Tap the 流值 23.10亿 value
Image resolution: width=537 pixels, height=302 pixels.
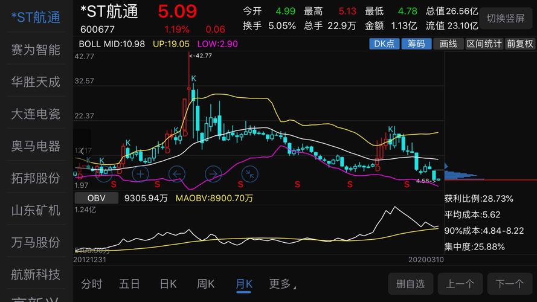click(x=452, y=26)
